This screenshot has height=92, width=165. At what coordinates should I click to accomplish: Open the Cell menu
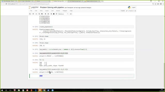point(52,11)
